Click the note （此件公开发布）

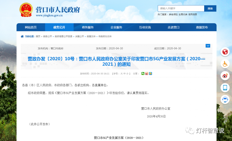(39, 124)
